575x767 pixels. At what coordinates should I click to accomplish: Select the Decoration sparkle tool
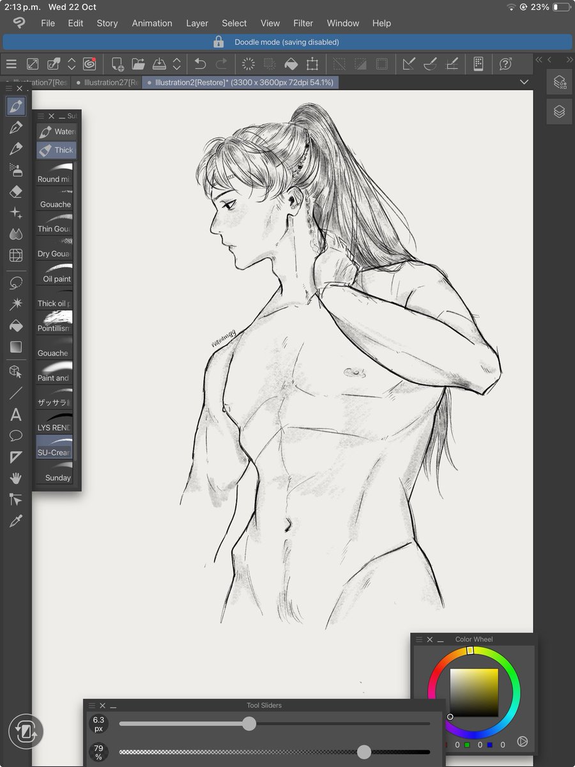pyautogui.click(x=16, y=213)
